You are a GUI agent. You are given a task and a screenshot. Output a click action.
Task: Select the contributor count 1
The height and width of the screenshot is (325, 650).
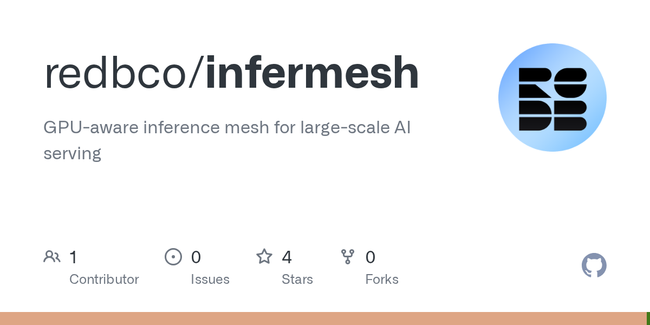point(73,257)
